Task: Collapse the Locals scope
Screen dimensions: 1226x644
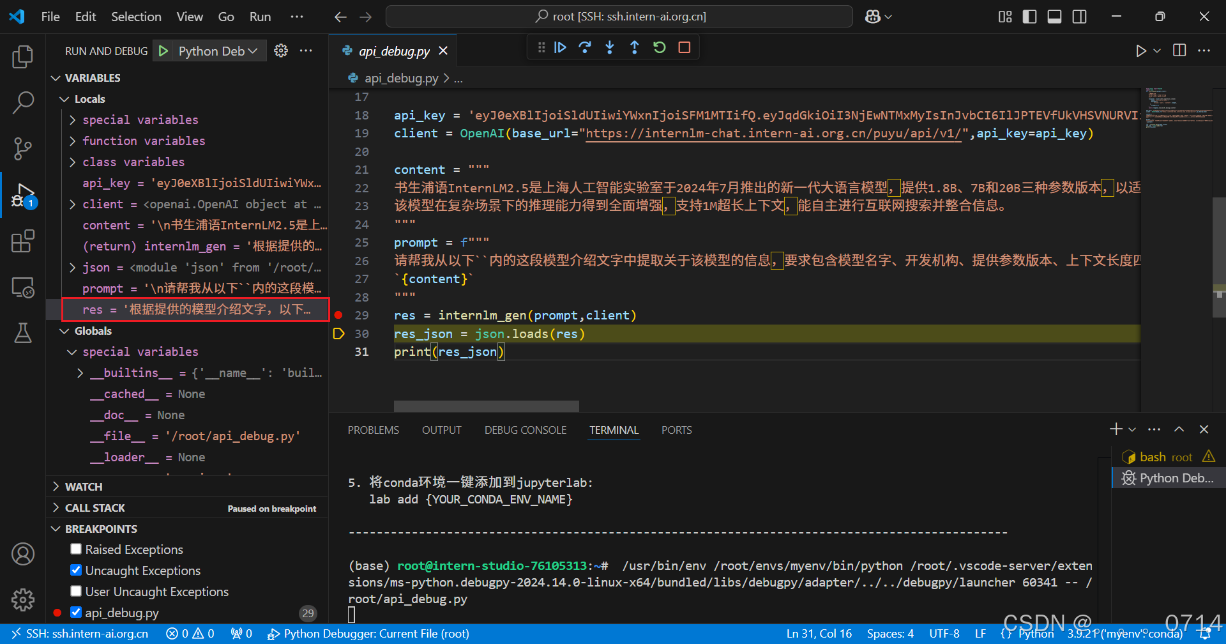Action: 64,99
